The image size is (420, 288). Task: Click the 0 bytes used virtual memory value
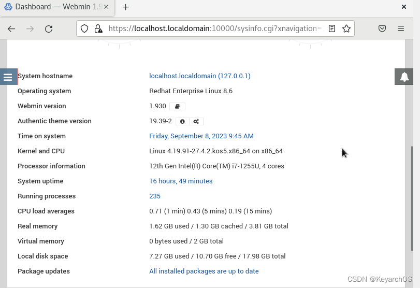click(186, 241)
